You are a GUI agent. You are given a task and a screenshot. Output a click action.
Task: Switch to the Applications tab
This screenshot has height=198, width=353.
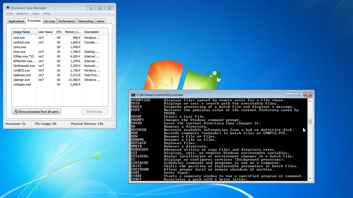(x=16, y=21)
